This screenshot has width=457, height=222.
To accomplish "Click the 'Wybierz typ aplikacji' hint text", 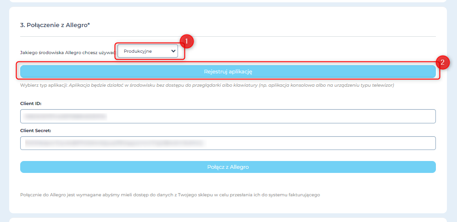I will [207, 86].
